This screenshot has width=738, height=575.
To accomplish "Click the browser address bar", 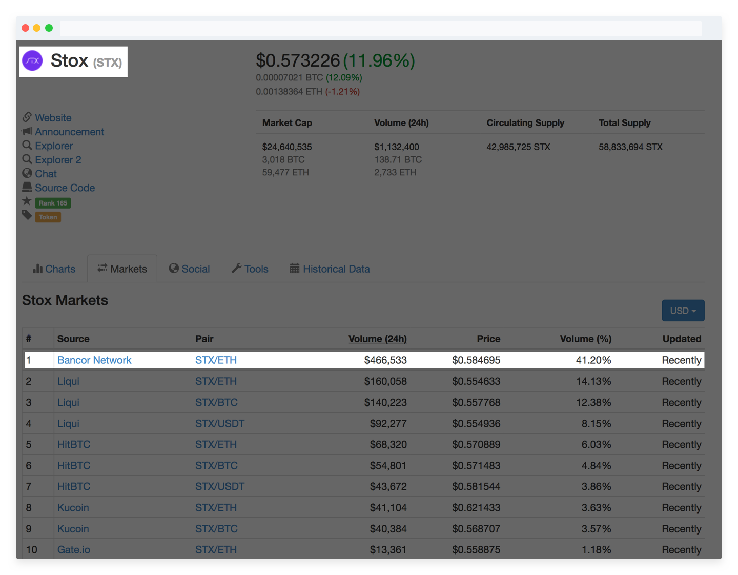I will pyautogui.click(x=380, y=28).
